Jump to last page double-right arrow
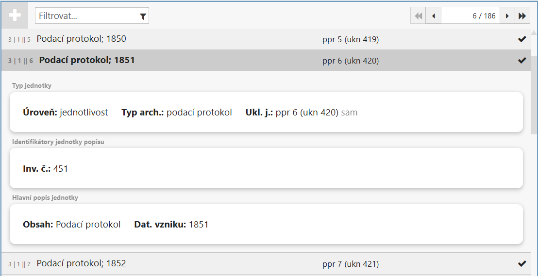The image size is (538, 276). (x=522, y=16)
